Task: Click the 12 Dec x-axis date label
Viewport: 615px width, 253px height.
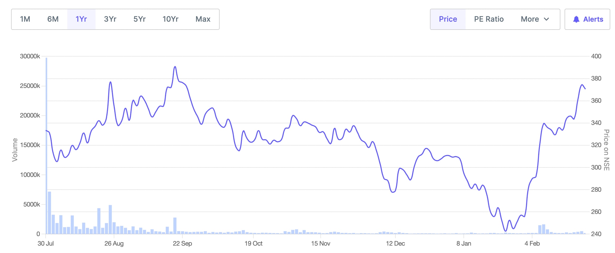Action: click(x=395, y=243)
